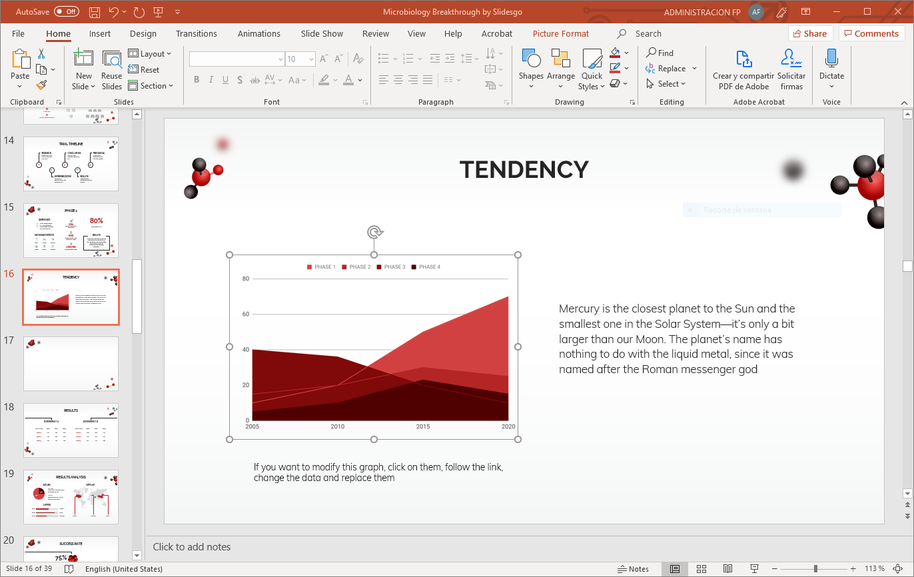Open Quick Styles

pyautogui.click(x=592, y=69)
